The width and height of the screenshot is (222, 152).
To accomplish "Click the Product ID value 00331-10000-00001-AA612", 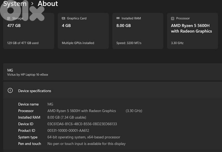I will tap(68, 130).
